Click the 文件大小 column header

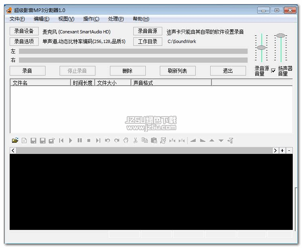113,83
